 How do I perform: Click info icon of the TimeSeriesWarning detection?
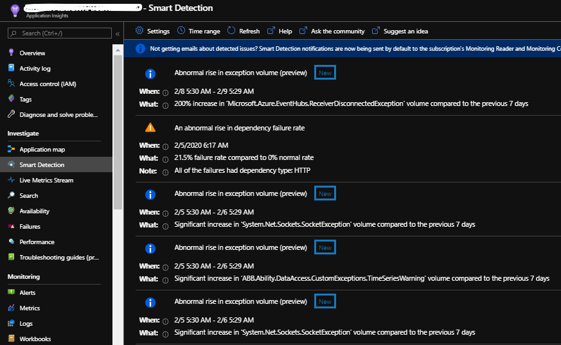[150, 249]
